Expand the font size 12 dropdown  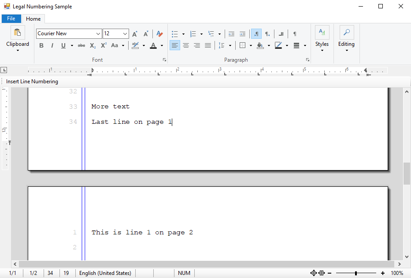(x=125, y=33)
